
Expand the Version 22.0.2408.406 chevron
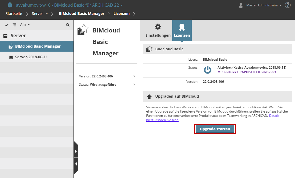click(134, 76)
